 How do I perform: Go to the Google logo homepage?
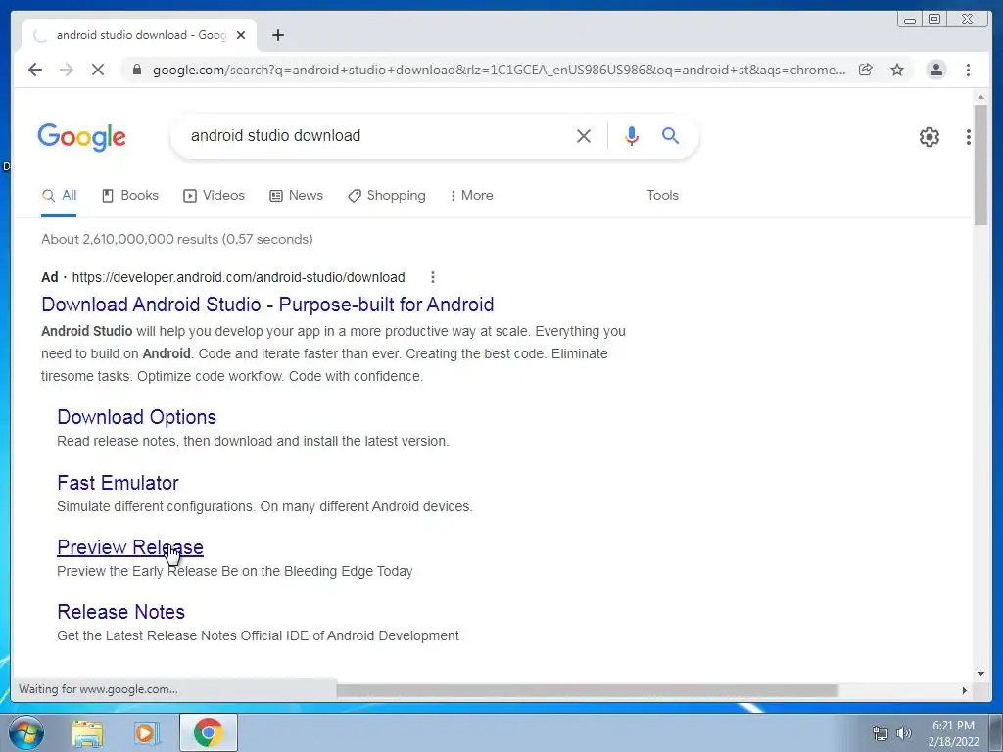point(82,137)
